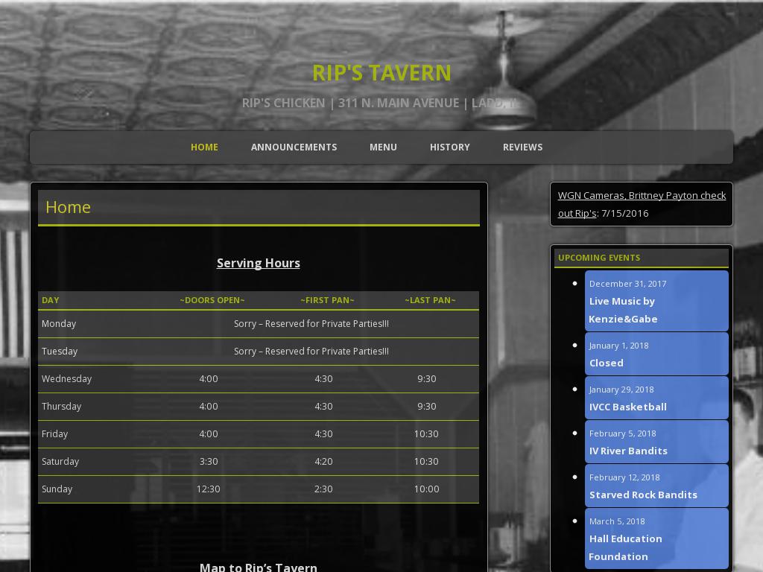Select the Saturday row label

click(60, 461)
